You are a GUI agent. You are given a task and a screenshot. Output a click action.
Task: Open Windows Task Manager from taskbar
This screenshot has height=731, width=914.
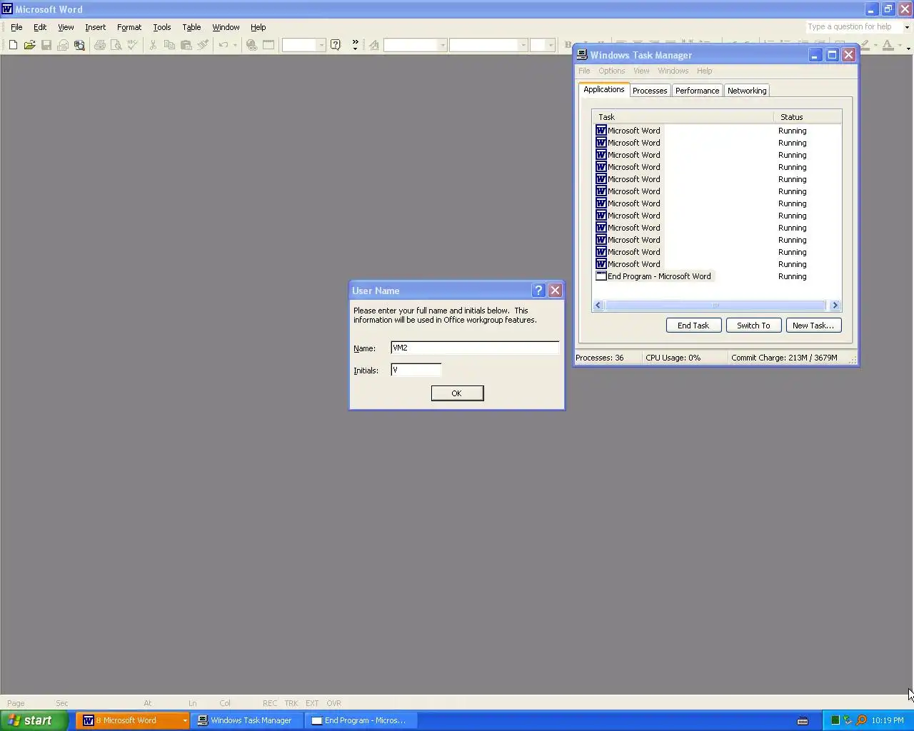[246, 720]
